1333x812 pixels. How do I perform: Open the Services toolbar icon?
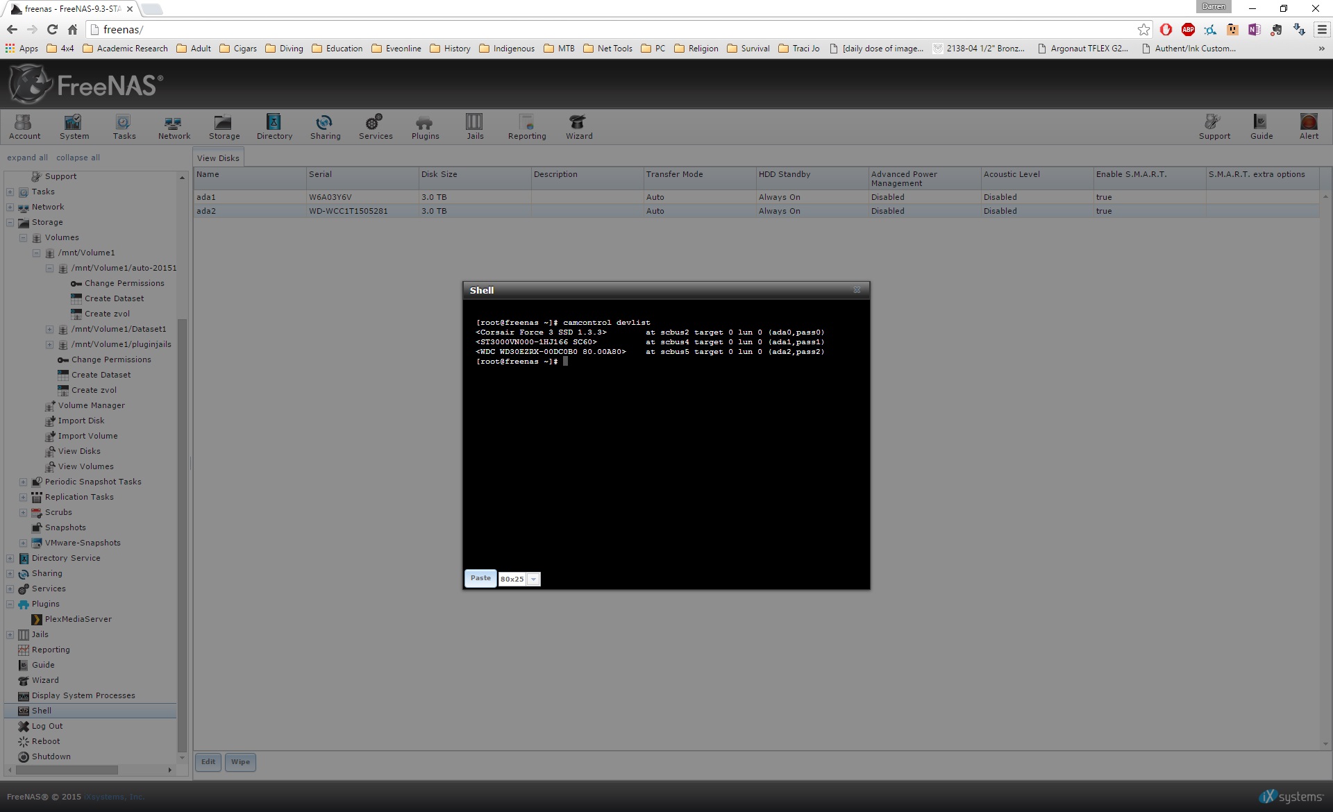[x=375, y=127]
